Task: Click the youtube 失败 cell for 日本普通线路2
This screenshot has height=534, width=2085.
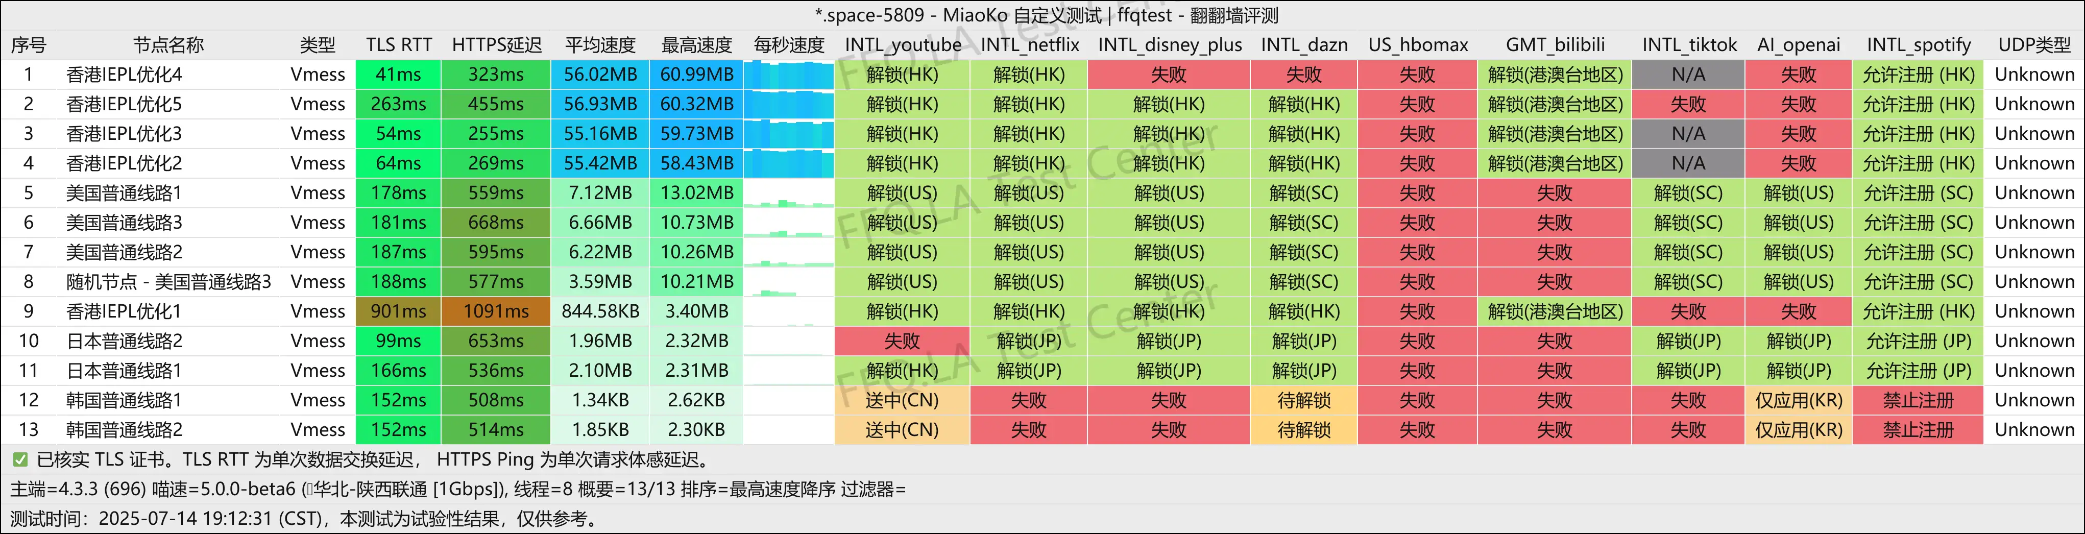Action: point(902,341)
